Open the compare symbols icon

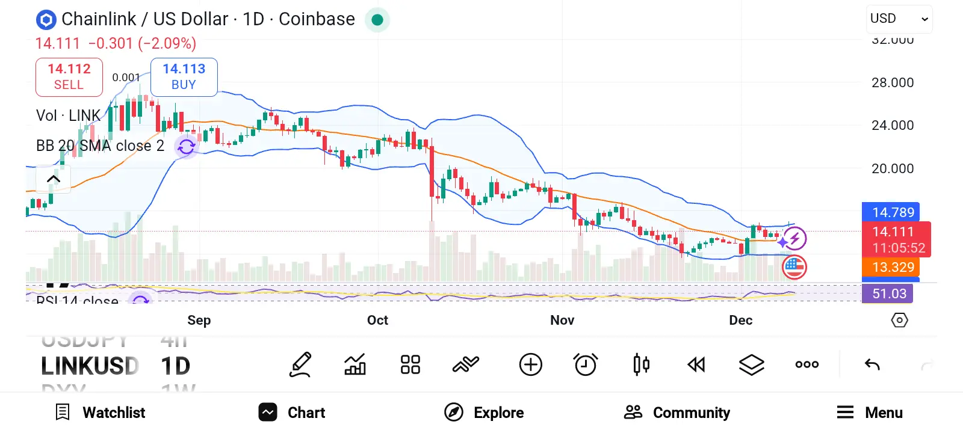click(x=465, y=364)
